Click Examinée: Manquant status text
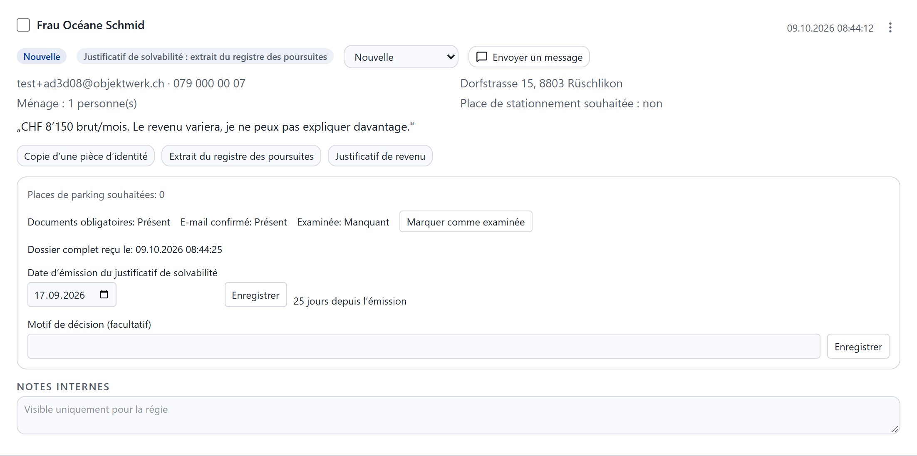 (343, 222)
